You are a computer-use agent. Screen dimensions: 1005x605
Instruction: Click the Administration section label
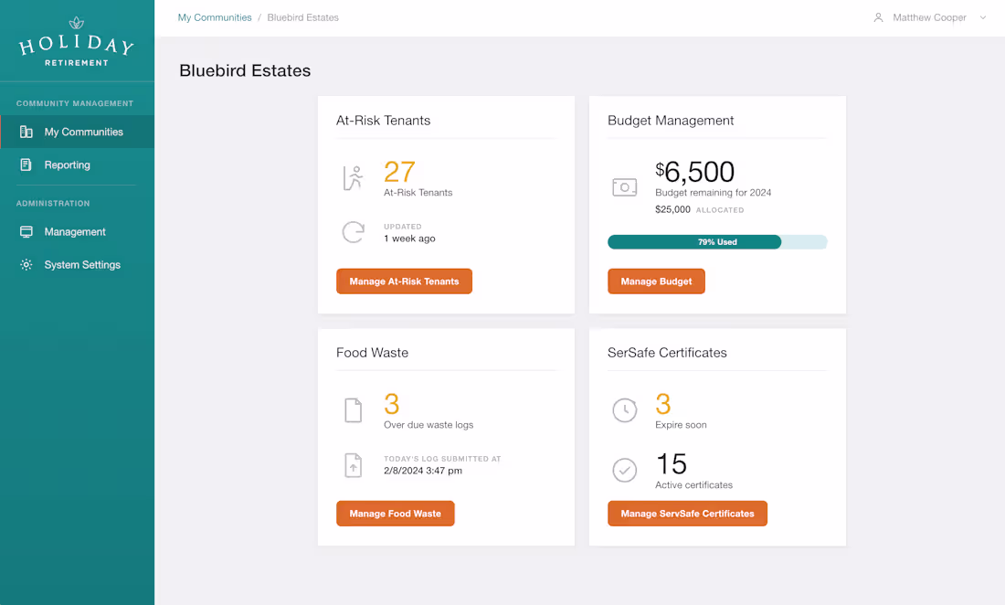pos(53,203)
